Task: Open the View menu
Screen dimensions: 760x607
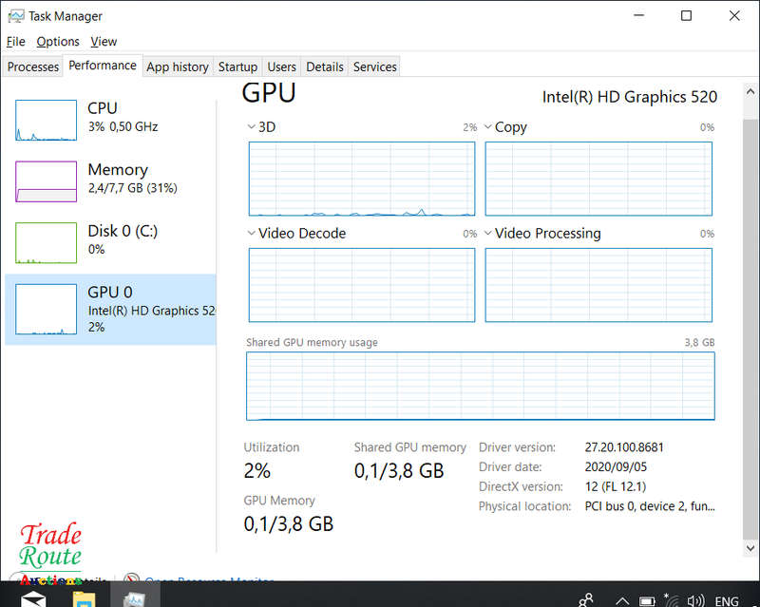Action: [104, 42]
